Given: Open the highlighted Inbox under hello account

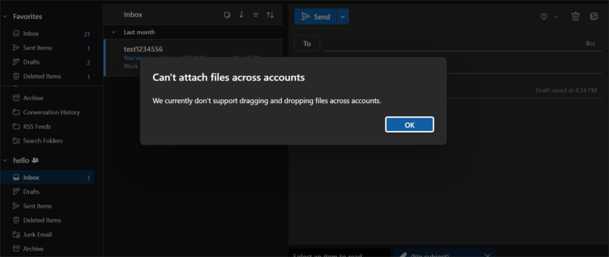Looking at the screenshot, I should pos(47,178).
